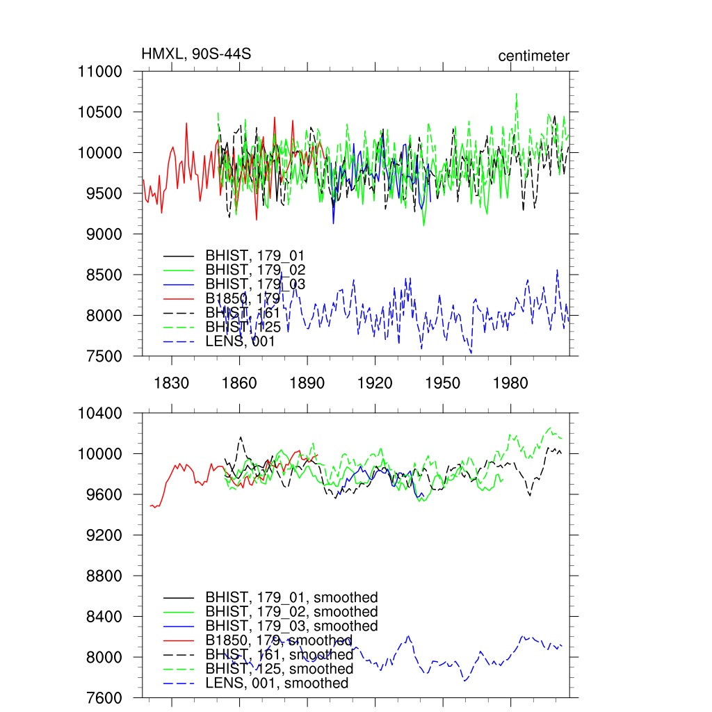Click the BHIST, 161 legend label in upper plot
This screenshot has width=712, height=712.
[x=242, y=313]
